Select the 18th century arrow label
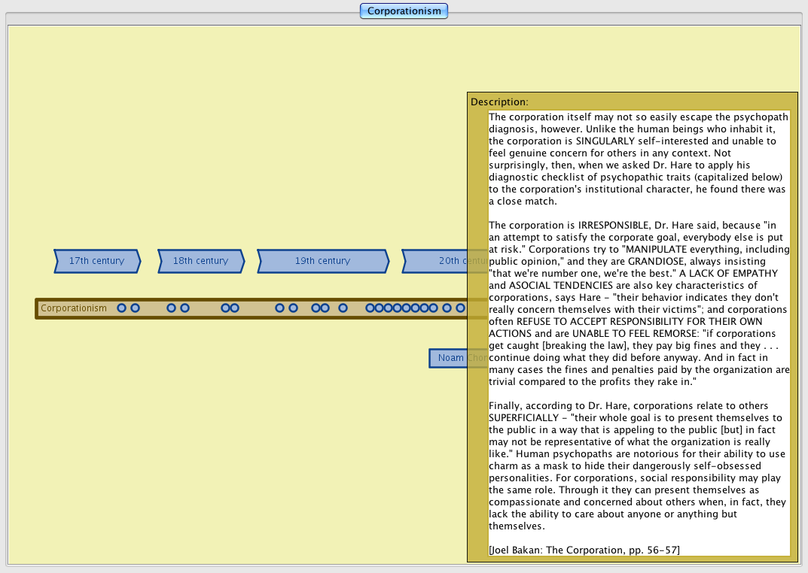The image size is (808, 573). point(200,261)
